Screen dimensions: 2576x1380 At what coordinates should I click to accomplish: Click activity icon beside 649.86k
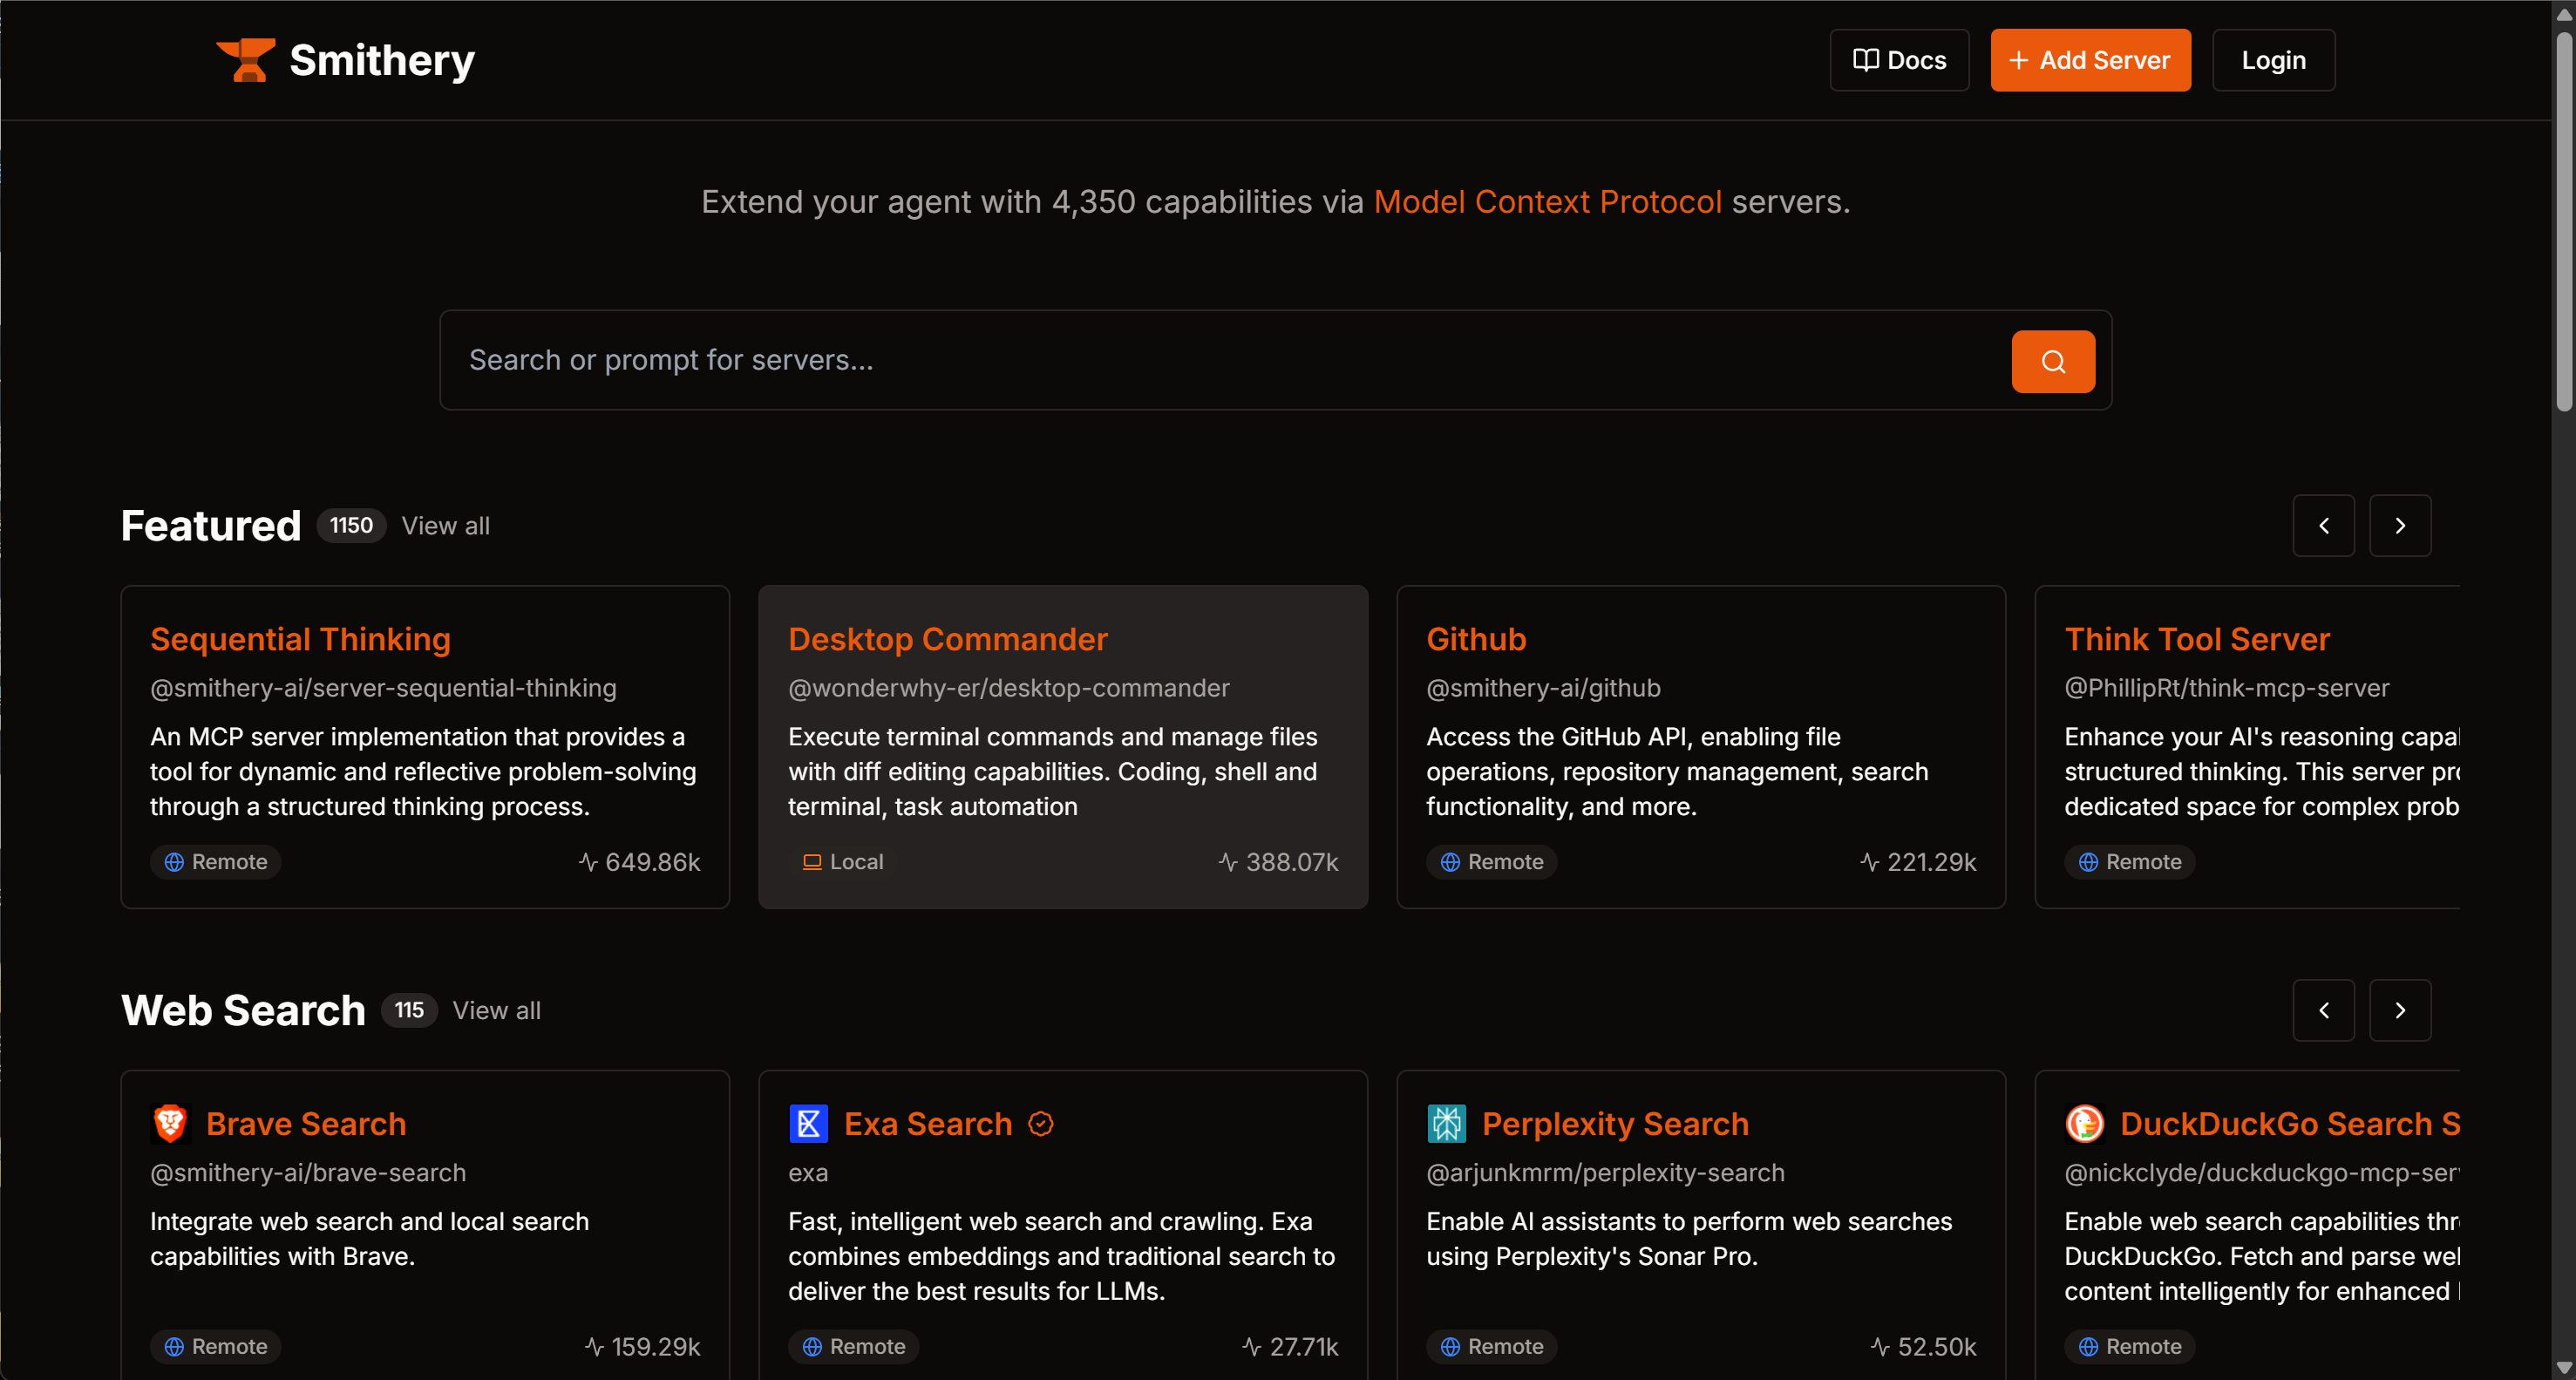pyautogui.click(x=588, y=862)
